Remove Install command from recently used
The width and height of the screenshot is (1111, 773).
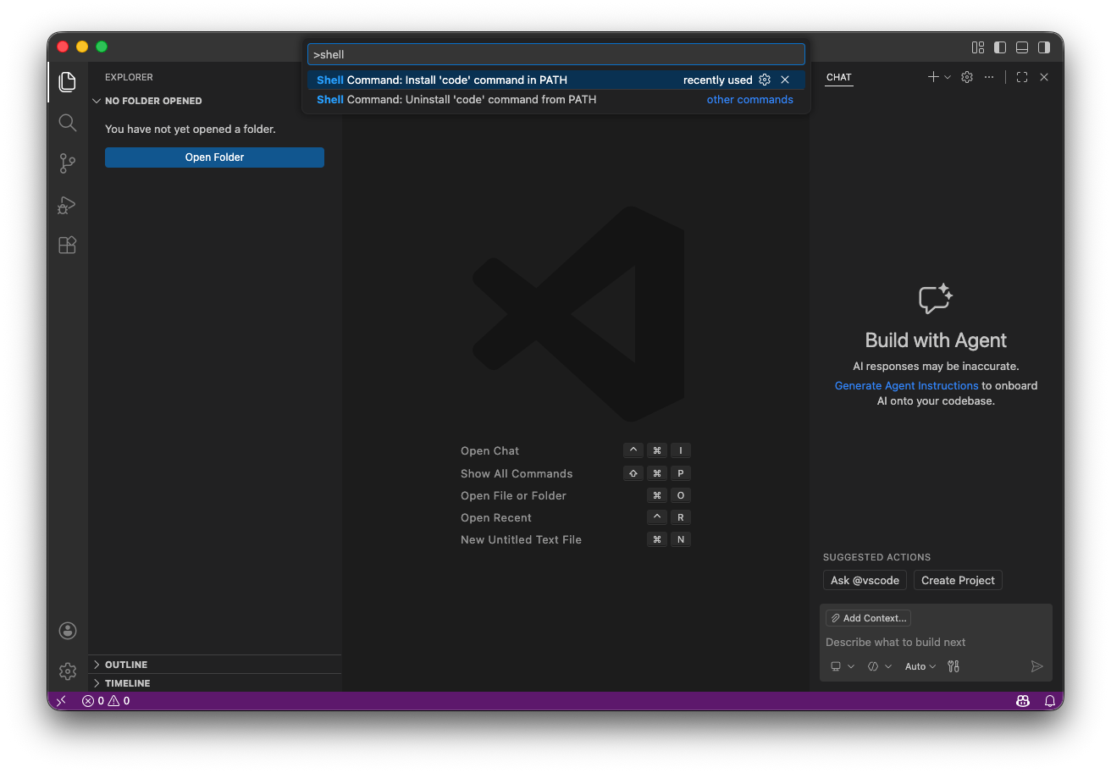(785, 80)
